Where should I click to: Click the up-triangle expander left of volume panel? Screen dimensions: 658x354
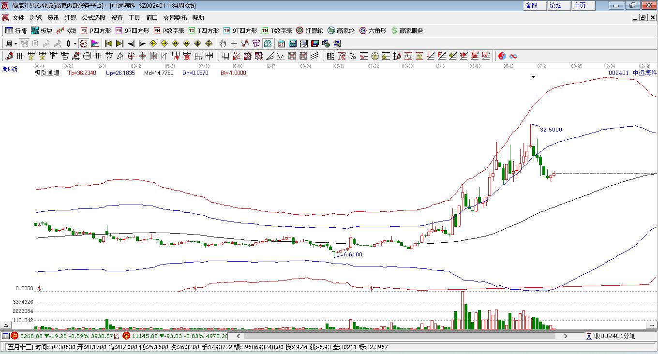(6, 325)
